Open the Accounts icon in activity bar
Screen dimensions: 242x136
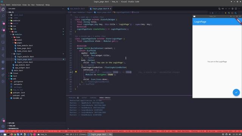click(3, 120)
